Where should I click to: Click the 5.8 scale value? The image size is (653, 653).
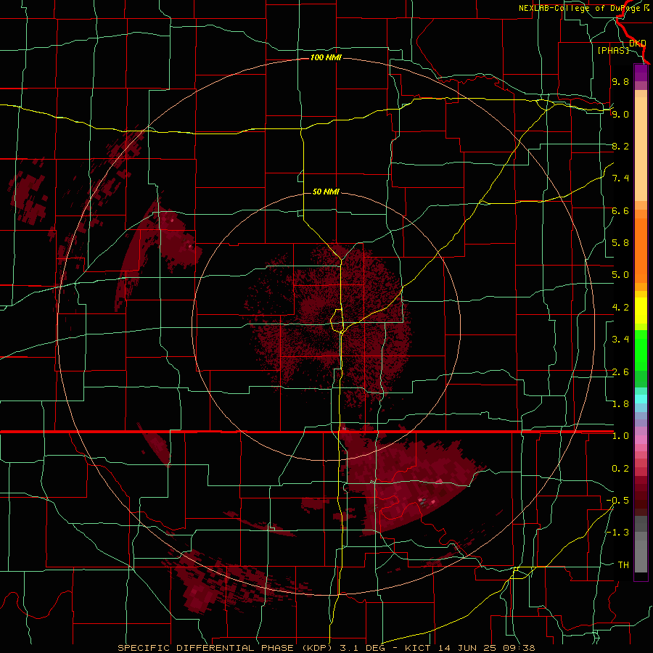(620, 243)
